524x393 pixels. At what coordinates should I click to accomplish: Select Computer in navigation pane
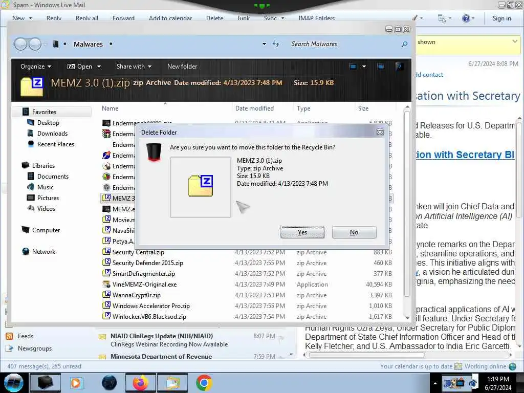coord(46,230)
